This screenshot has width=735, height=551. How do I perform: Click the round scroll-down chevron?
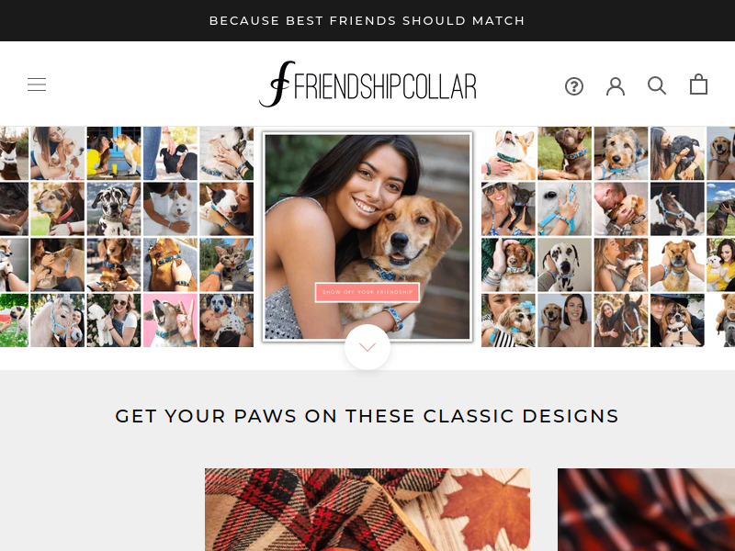click(x=367, y=347)
